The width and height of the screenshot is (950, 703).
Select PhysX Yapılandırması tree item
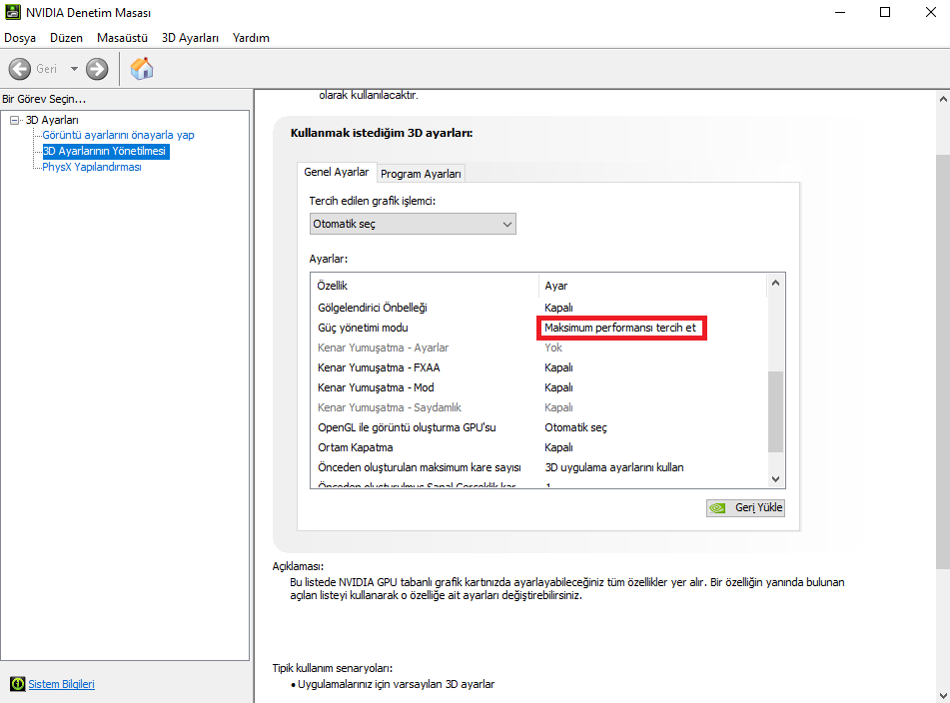tap(92, 167)
